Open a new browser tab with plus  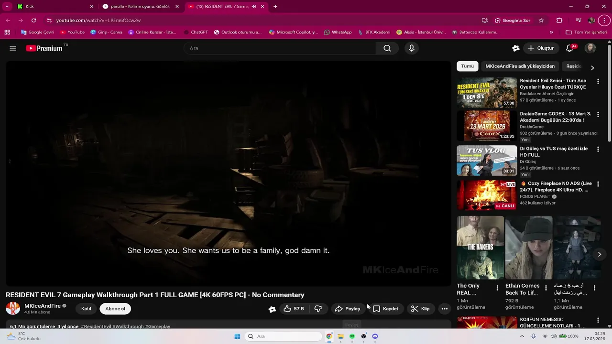point(275,7)
